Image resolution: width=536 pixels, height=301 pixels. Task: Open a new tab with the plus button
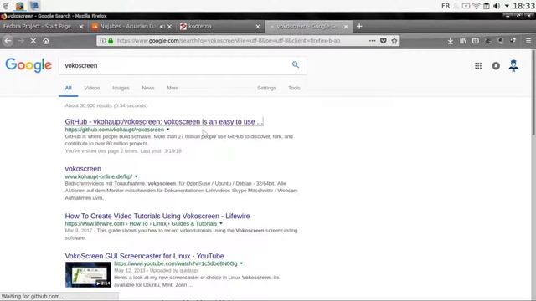pos(359,26)
